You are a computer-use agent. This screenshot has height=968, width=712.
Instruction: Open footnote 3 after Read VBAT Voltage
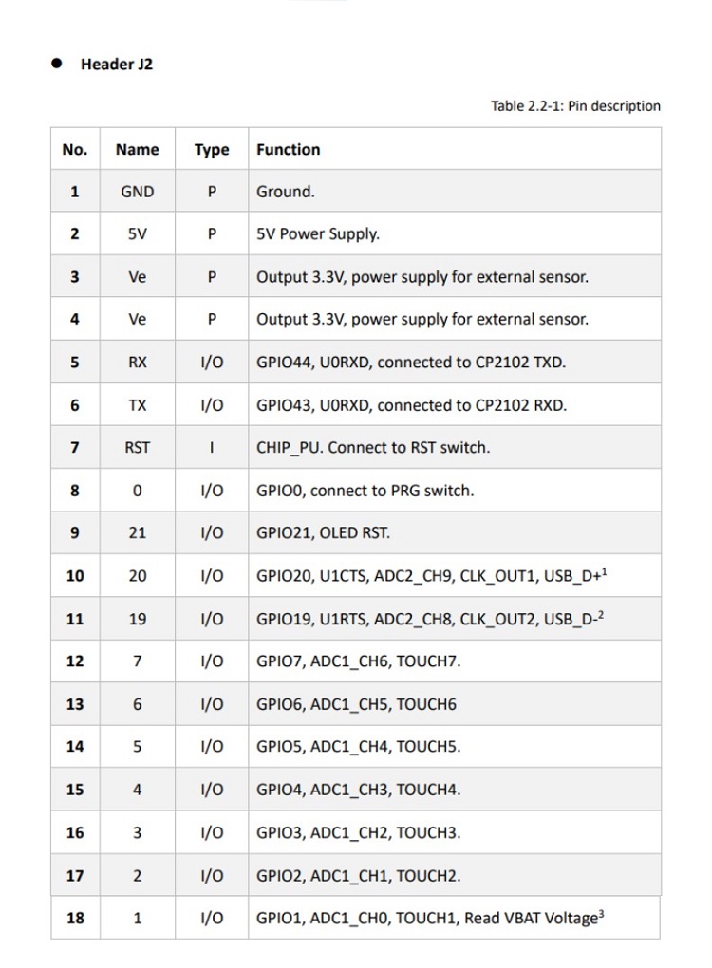602,913
